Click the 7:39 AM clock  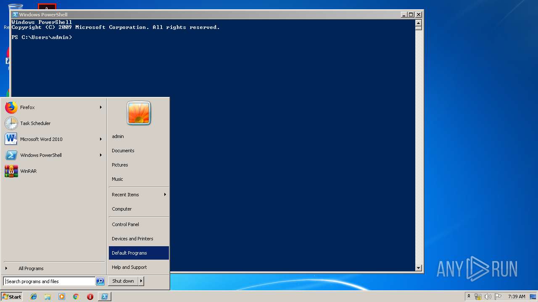click(x=517, y=297)
